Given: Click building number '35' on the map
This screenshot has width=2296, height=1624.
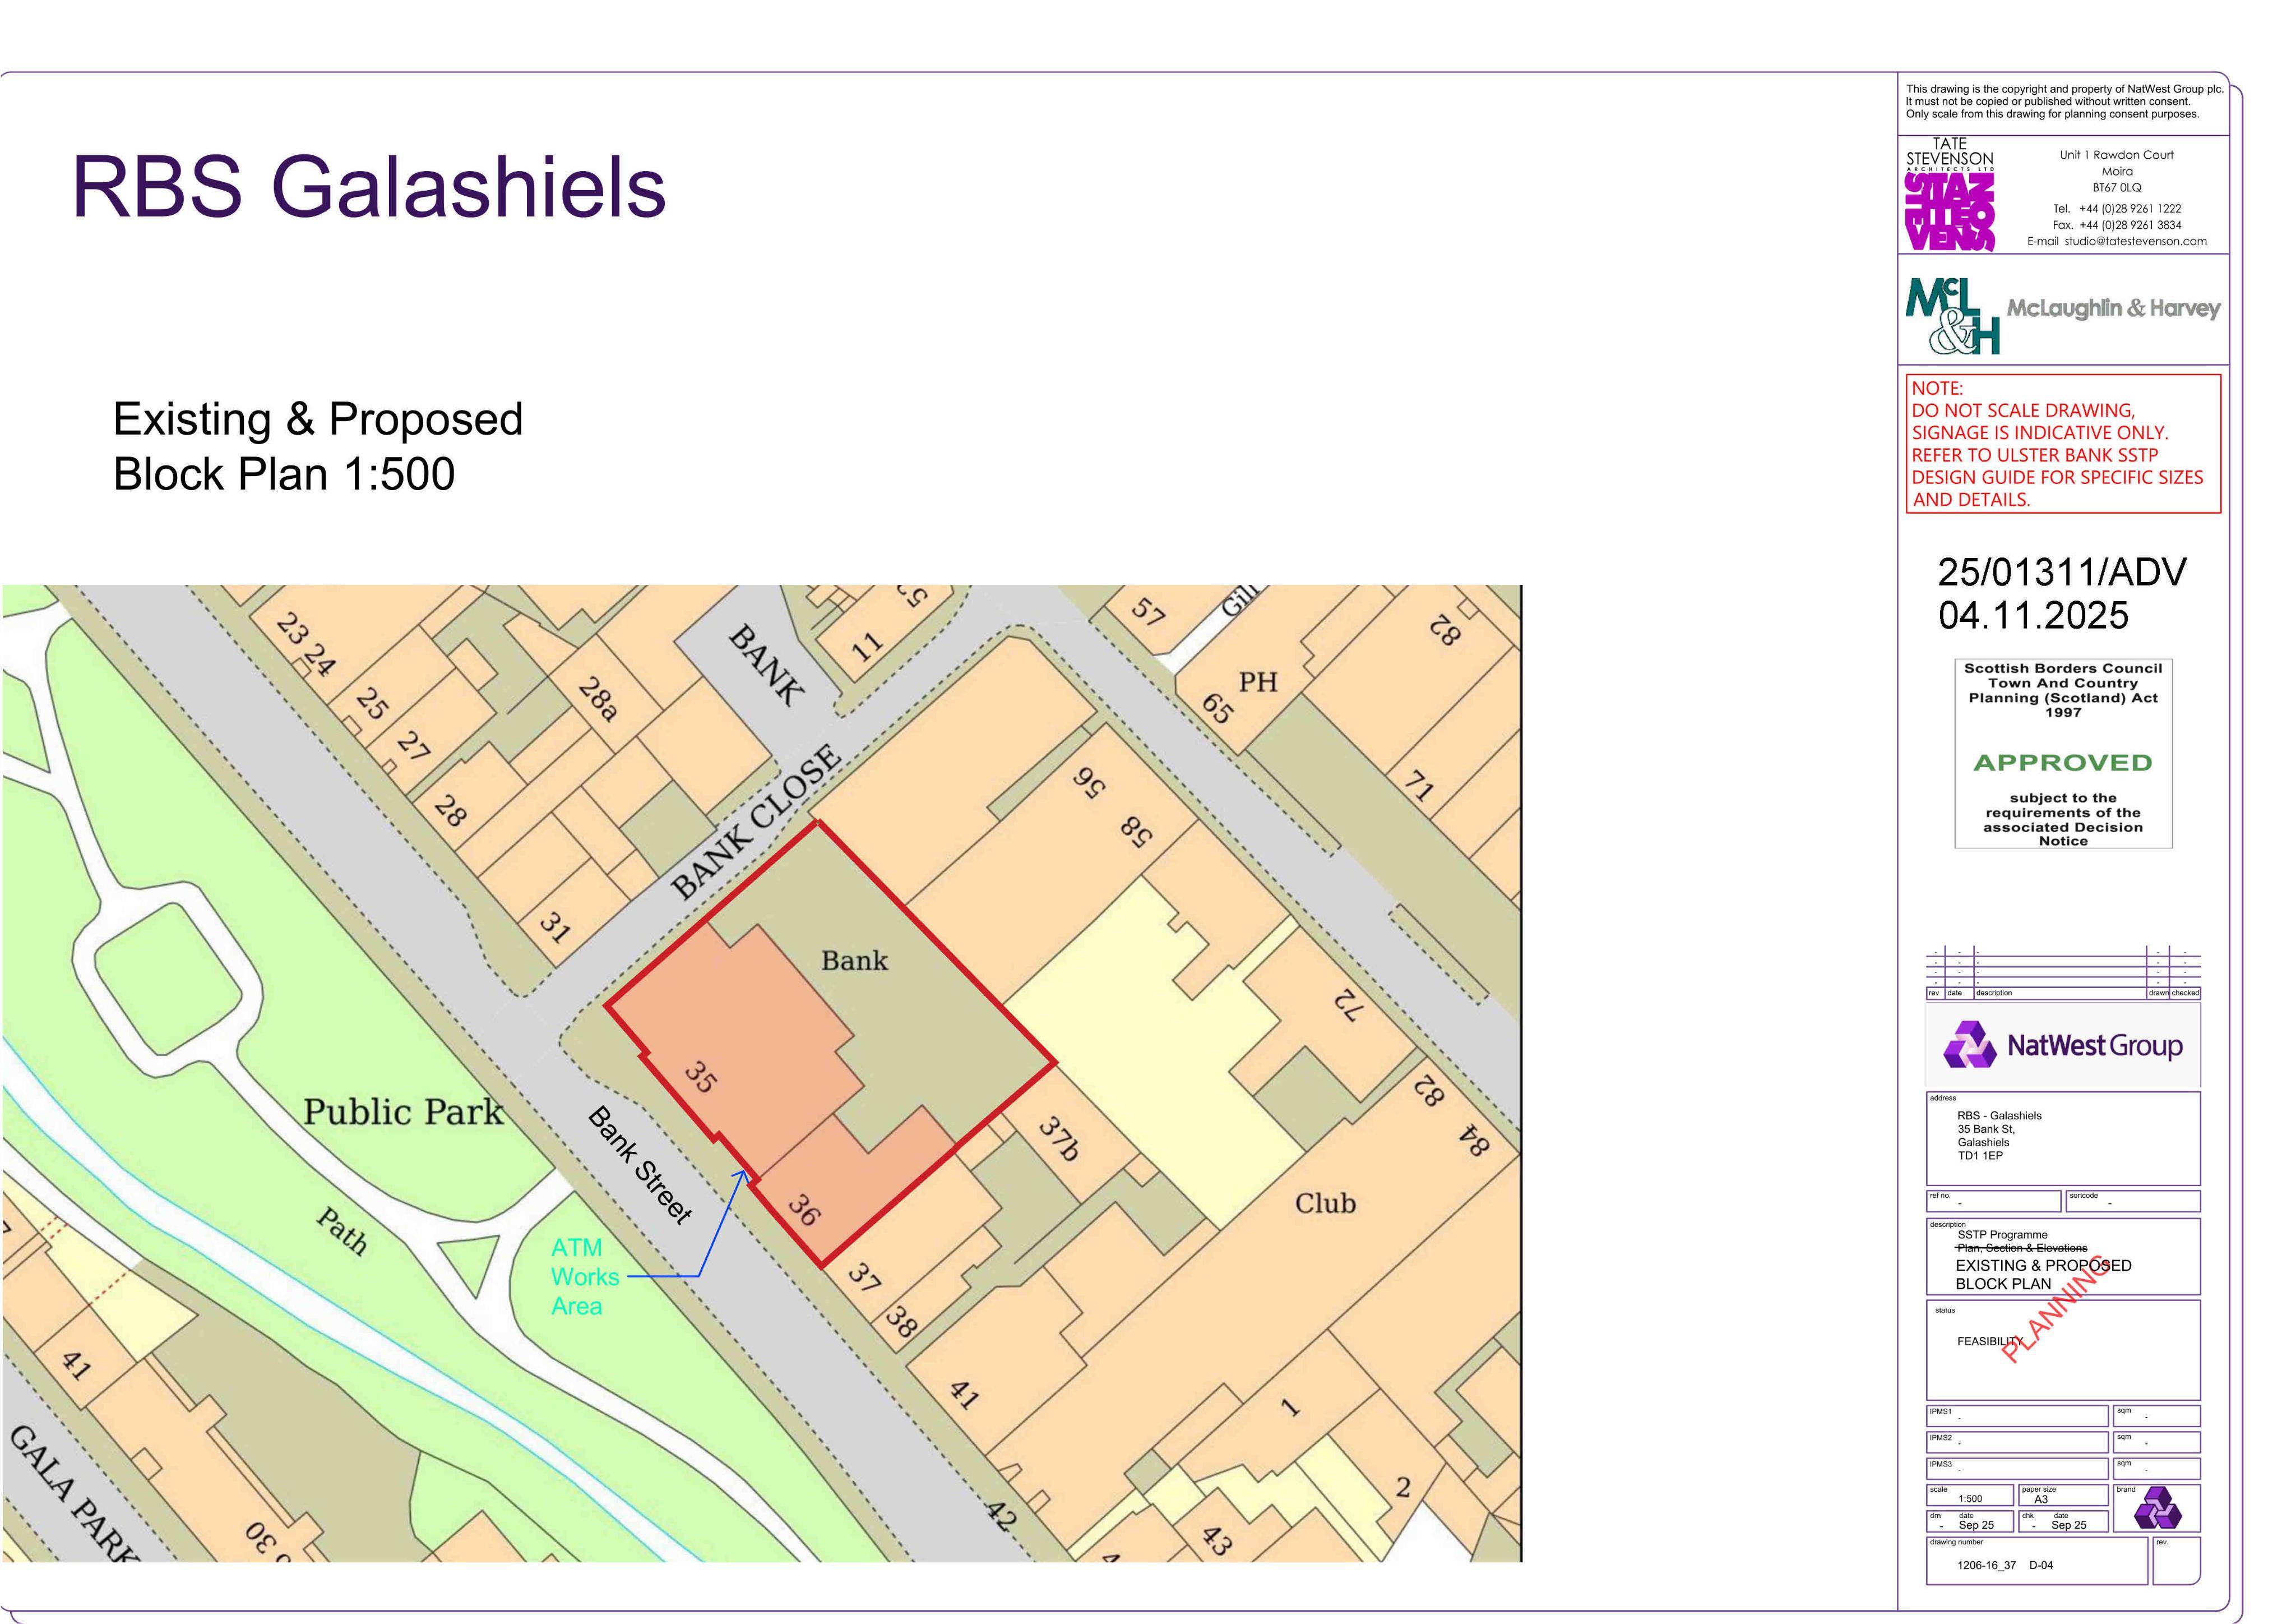Looking at the screenshot, I should coord(700,1078).
